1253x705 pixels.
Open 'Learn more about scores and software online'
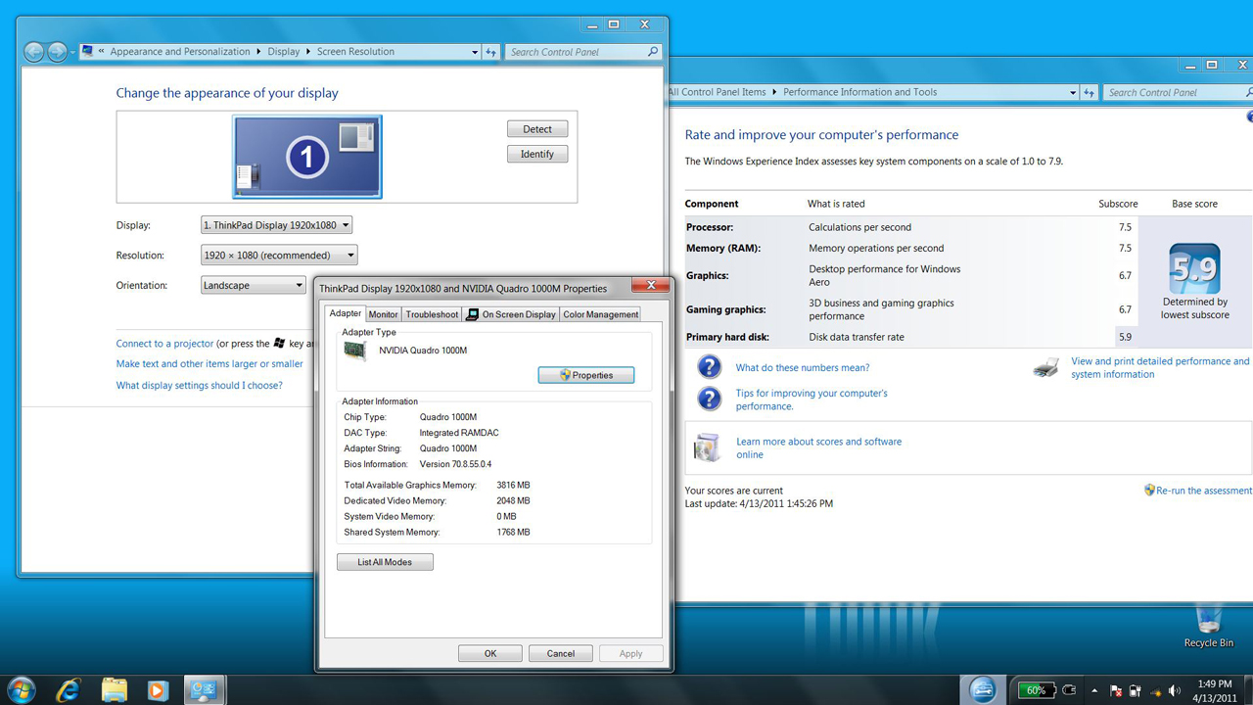tap(818, 448)
